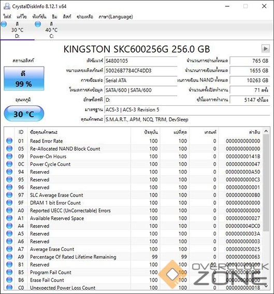Open the ไฟล์ (File) menu

click(7, 17)
